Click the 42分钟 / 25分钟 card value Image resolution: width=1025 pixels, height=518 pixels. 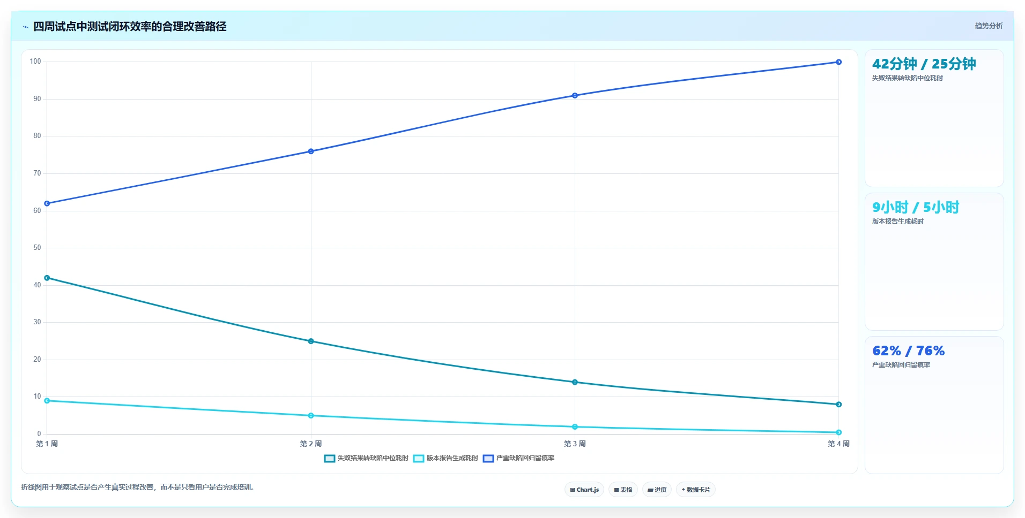[x=924, y=64]
